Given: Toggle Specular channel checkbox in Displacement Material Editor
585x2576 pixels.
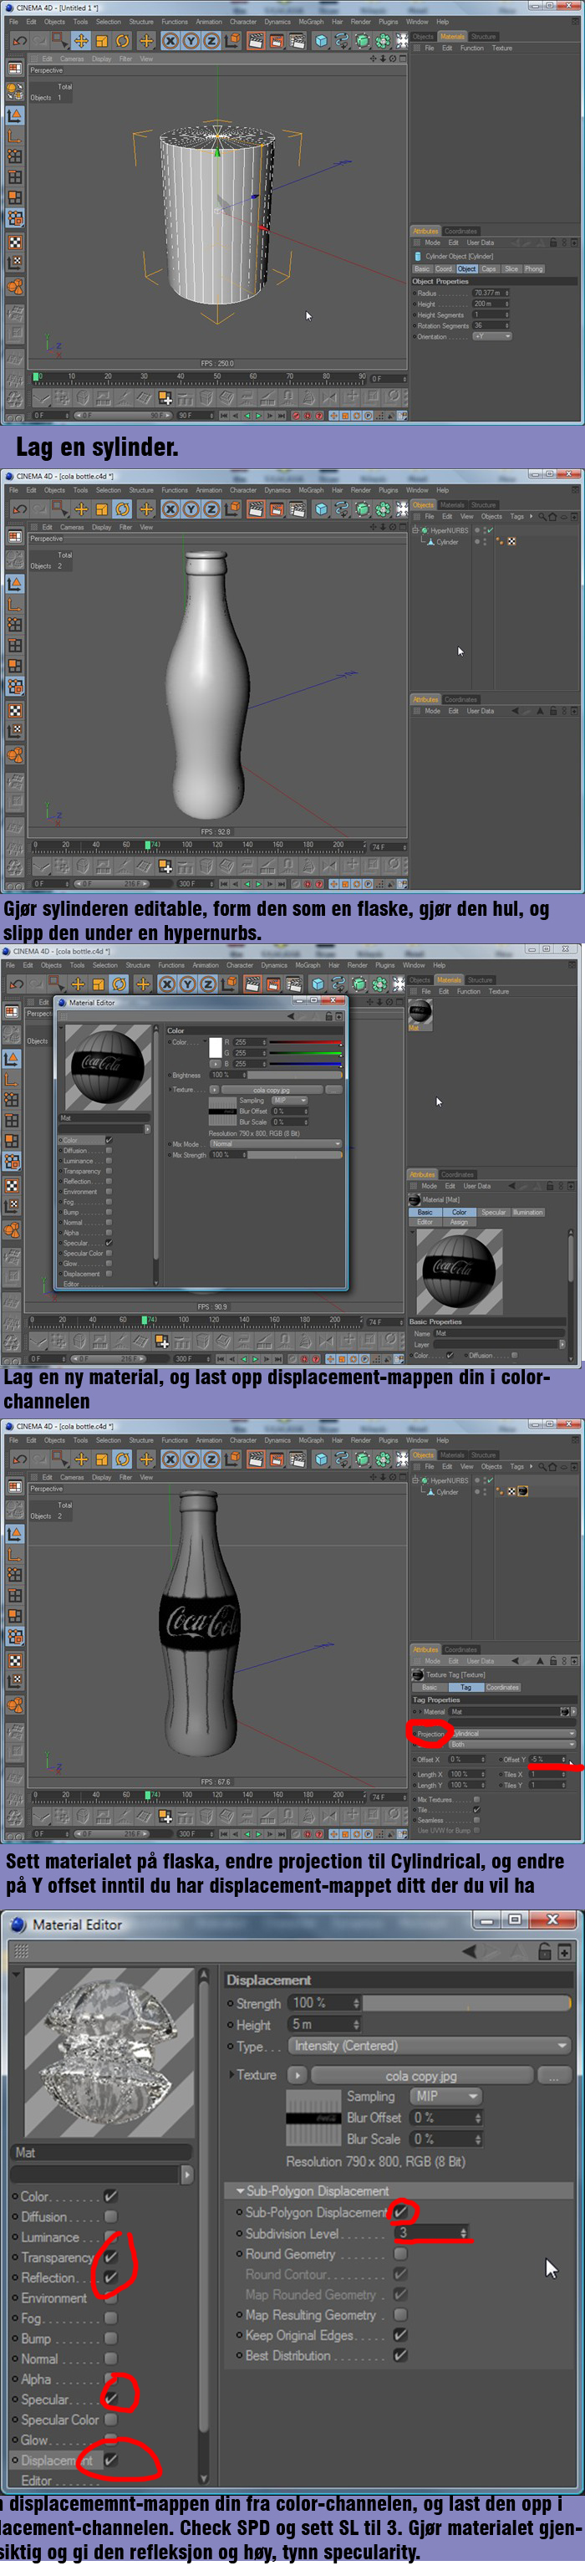Looking at the screenshot, I should pos(111,2399).
